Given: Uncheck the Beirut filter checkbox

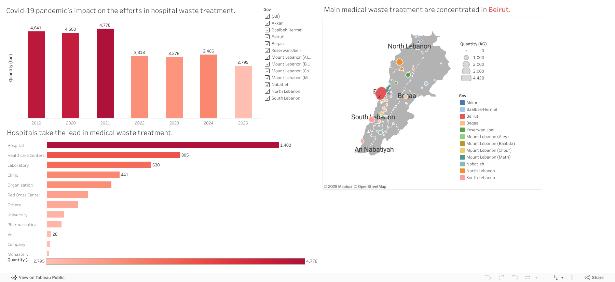Looking at the screenshot, I should (x=267, y=36).
